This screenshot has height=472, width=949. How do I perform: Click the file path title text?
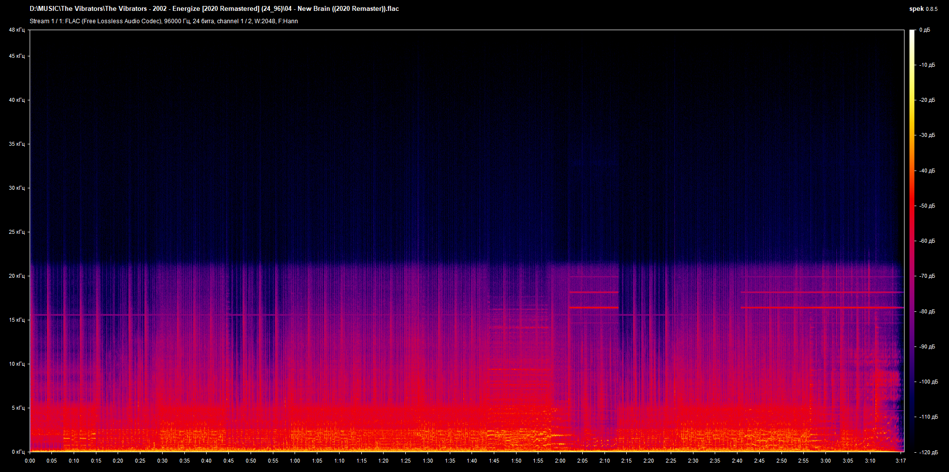tap(214, 9)
